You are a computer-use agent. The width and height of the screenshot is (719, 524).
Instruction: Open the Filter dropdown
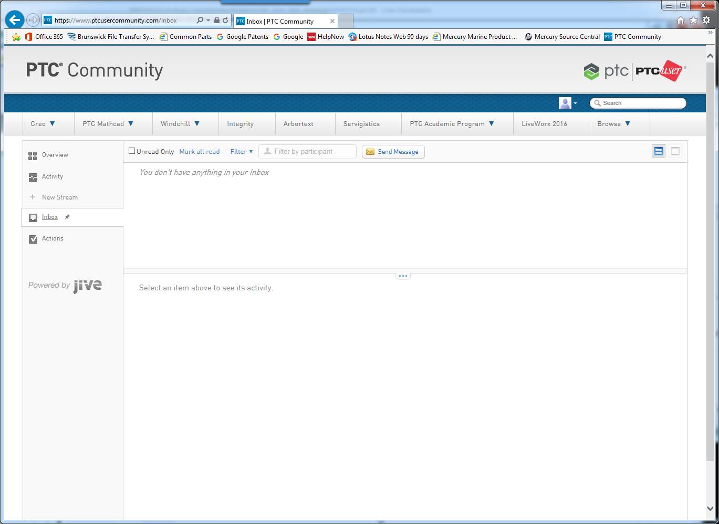point(242,151)
